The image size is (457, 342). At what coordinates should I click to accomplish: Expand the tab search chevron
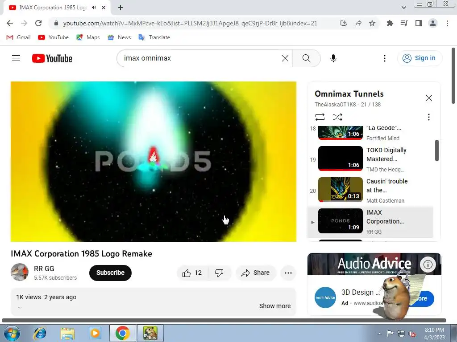pos(403,8)
